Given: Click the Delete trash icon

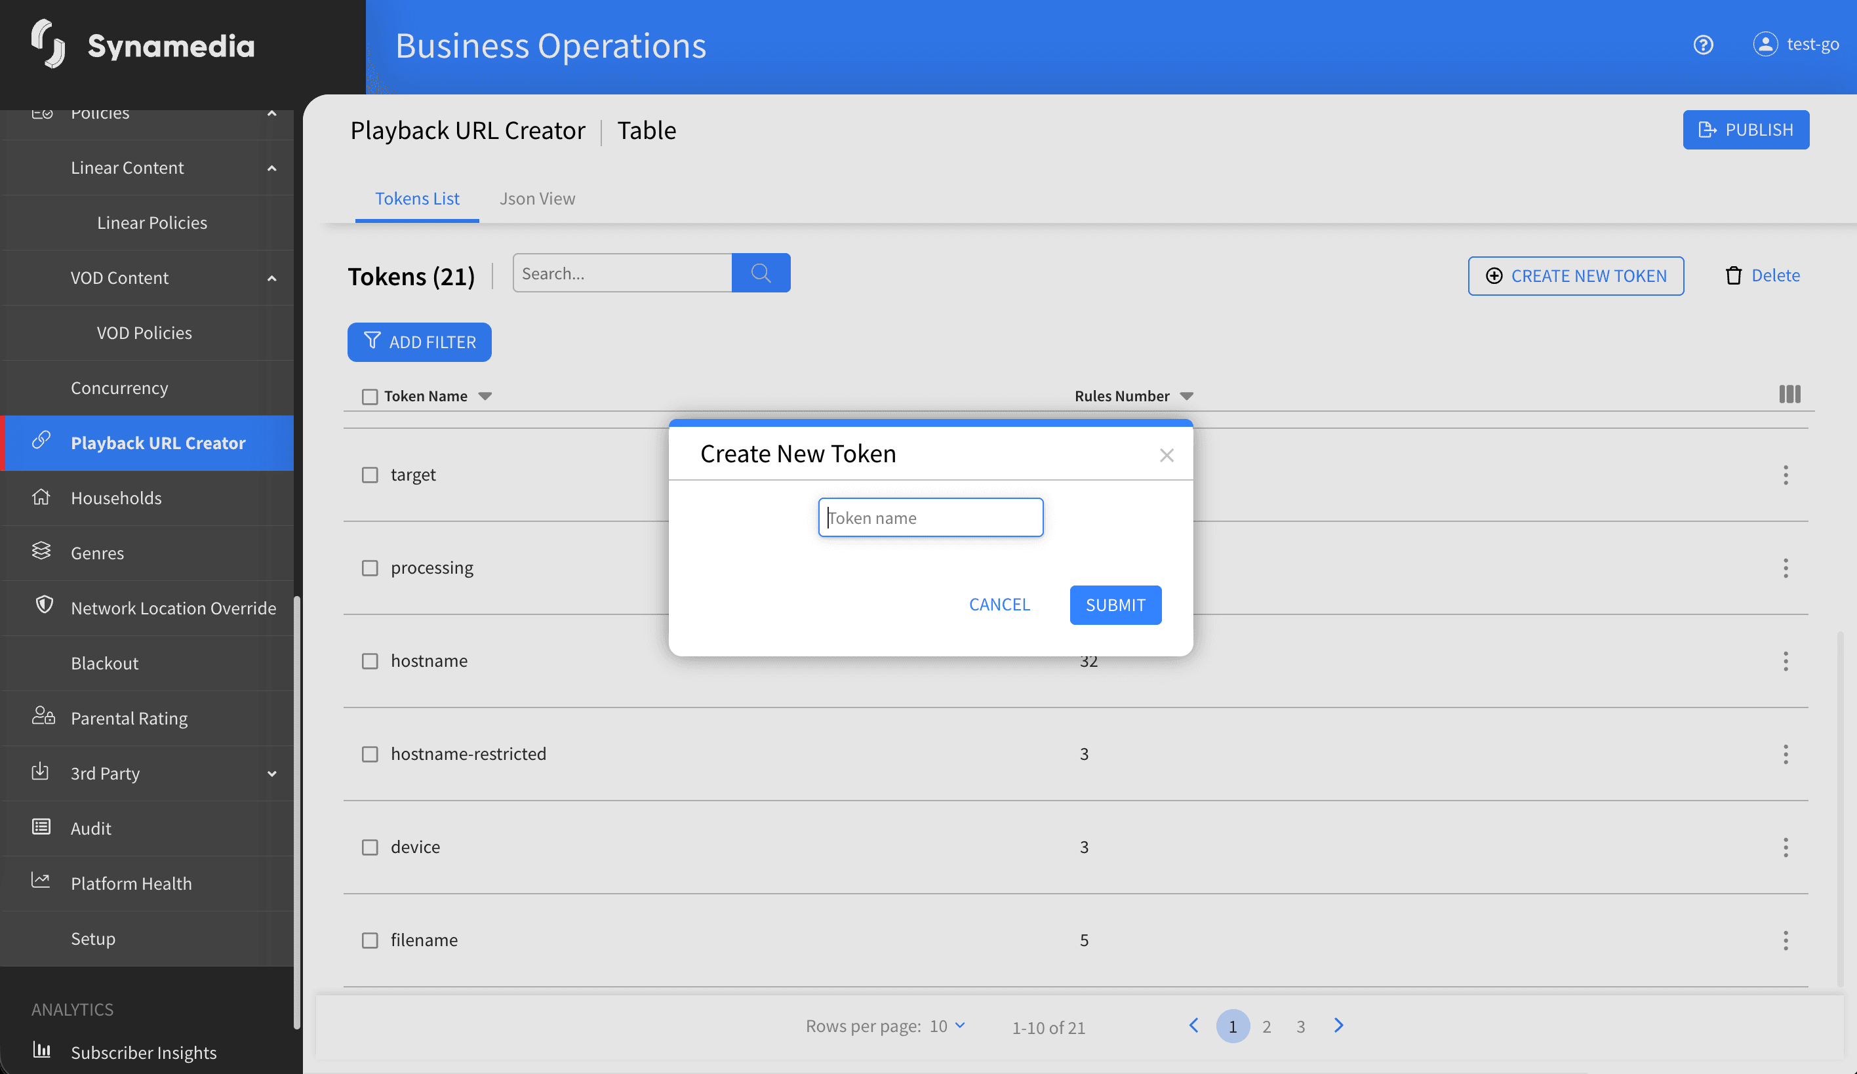Looking at the screenshot, I should [1733, 275].
